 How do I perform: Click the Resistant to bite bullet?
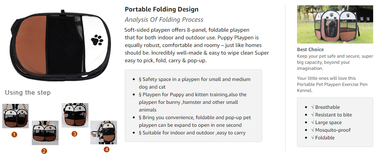tap(331, 115)
